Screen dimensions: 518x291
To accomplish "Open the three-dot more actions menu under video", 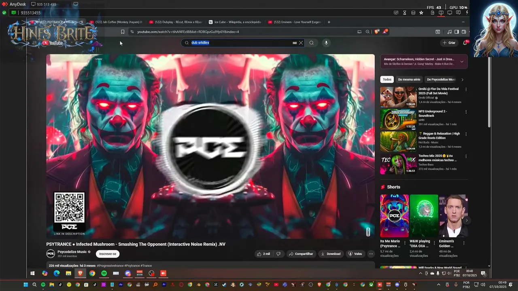I will pyautogui.click(x=371, y=254).
